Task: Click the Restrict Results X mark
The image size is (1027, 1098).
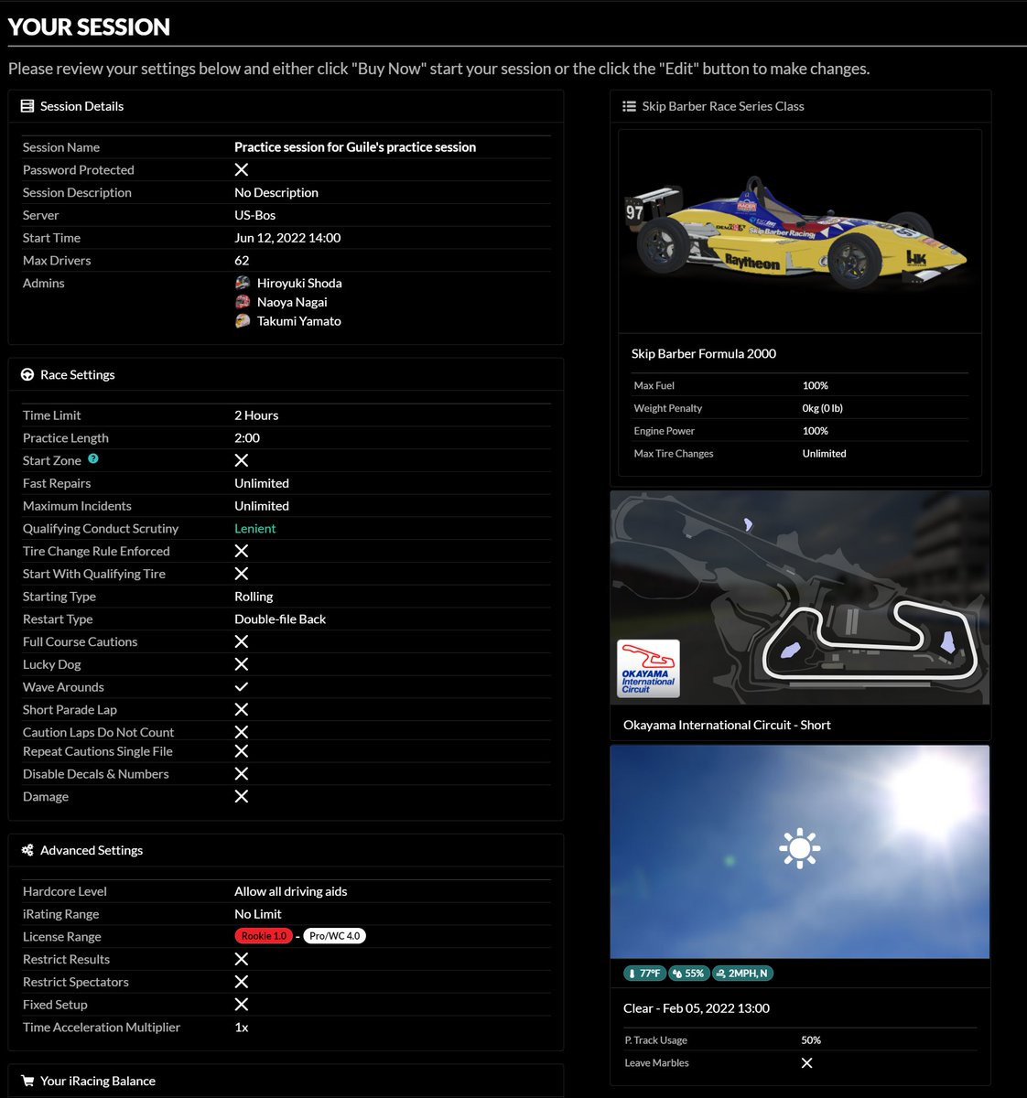Action: [242, 959]
